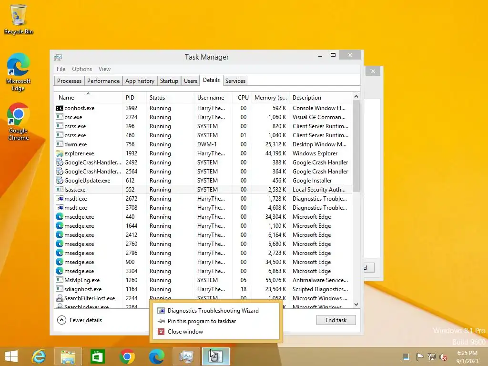This screenshot has width=488, height=366.
Task: Sort by the Name column header
Action: tap(88, 97)
